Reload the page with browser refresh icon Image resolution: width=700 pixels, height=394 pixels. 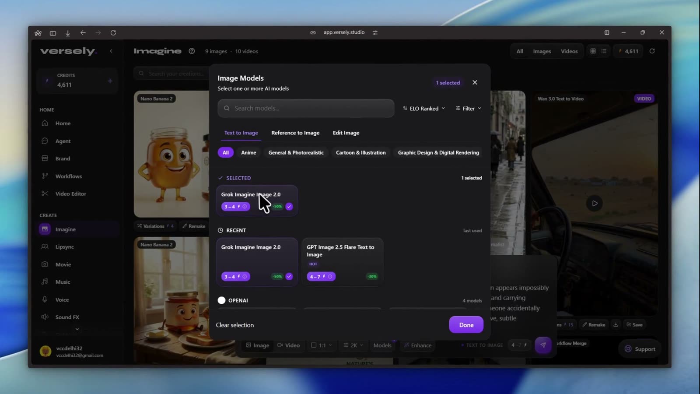[x=113, y=33]
